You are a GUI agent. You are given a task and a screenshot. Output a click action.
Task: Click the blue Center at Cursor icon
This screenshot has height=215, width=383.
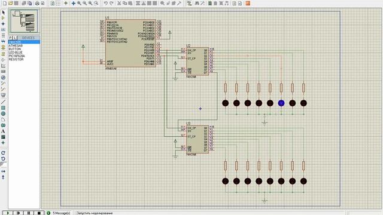tap(73, 3)
